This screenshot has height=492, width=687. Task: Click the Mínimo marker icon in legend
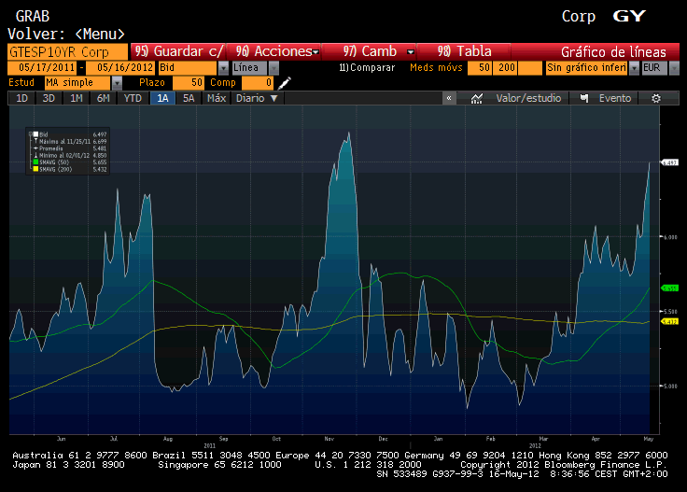click(35, 156)
